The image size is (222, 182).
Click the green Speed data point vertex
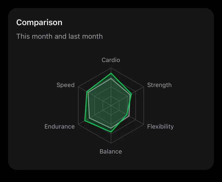pyautogui.click(x=87, y=92)
